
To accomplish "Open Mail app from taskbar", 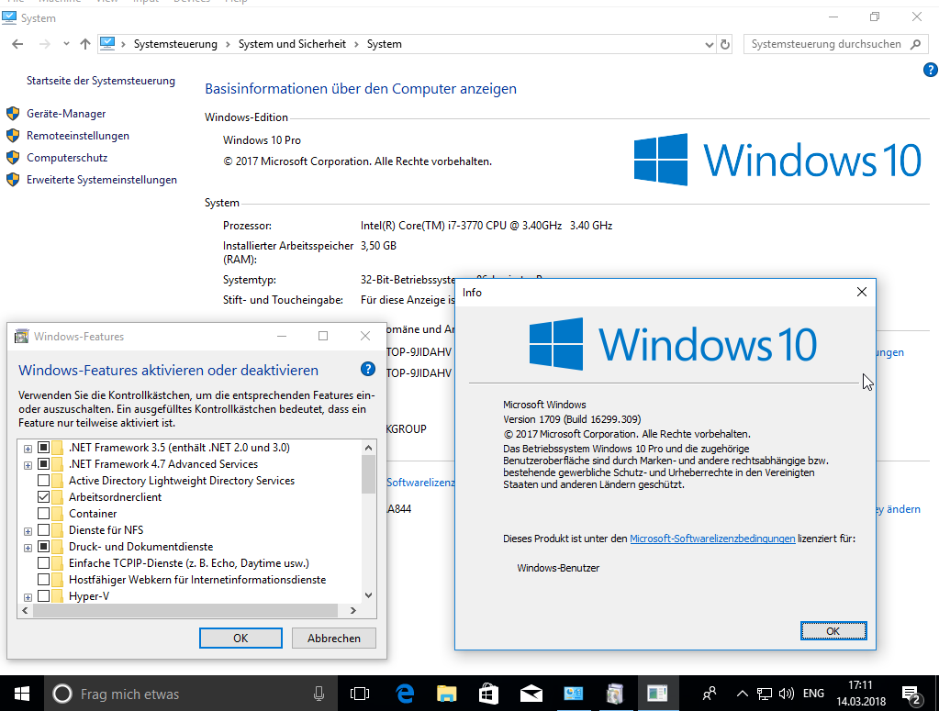I will point(531,694).
